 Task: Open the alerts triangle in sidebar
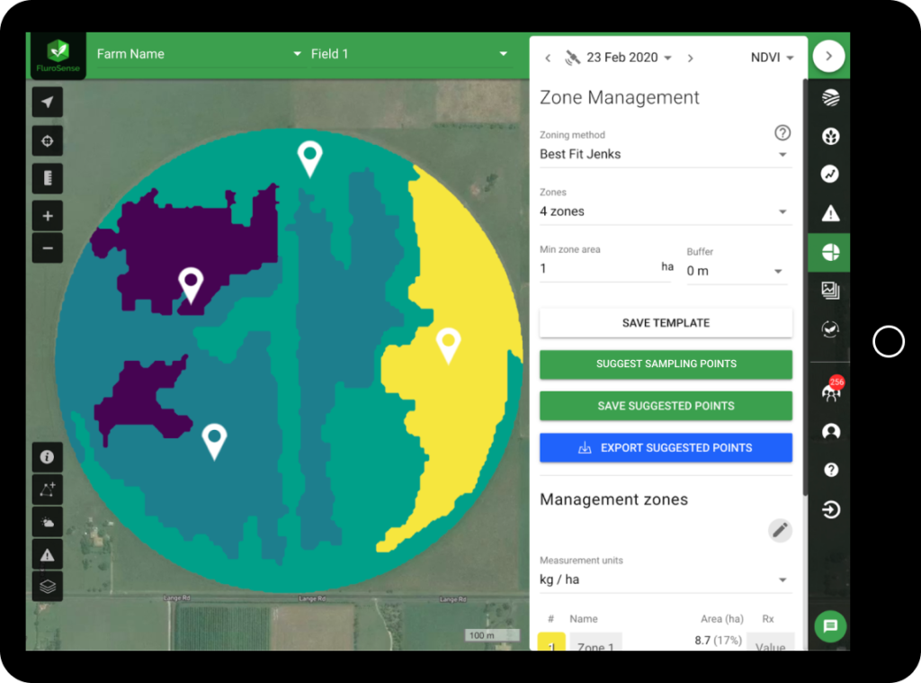[830, 213]
